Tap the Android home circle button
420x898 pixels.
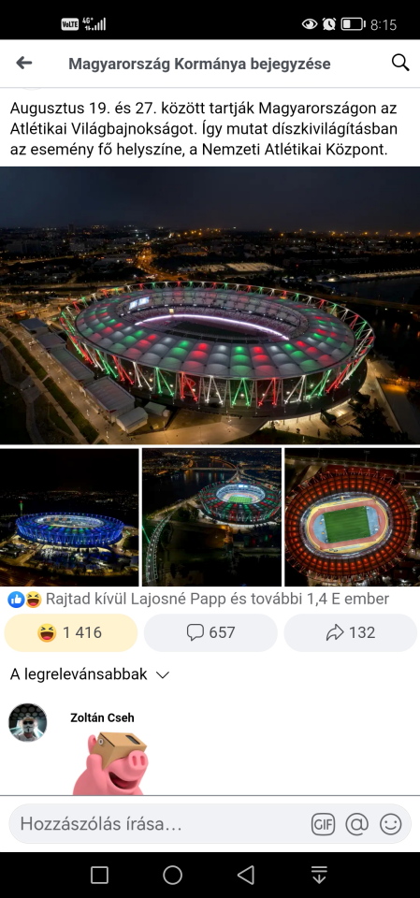point(172,876)
